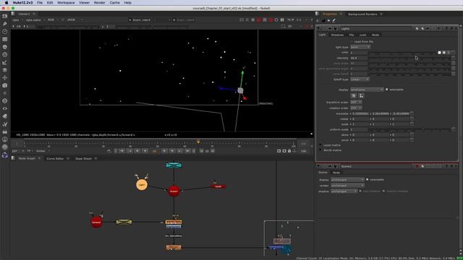Click the intensity value field
Image resolution: width=463 pixels, height=260 pixels.
359,58
